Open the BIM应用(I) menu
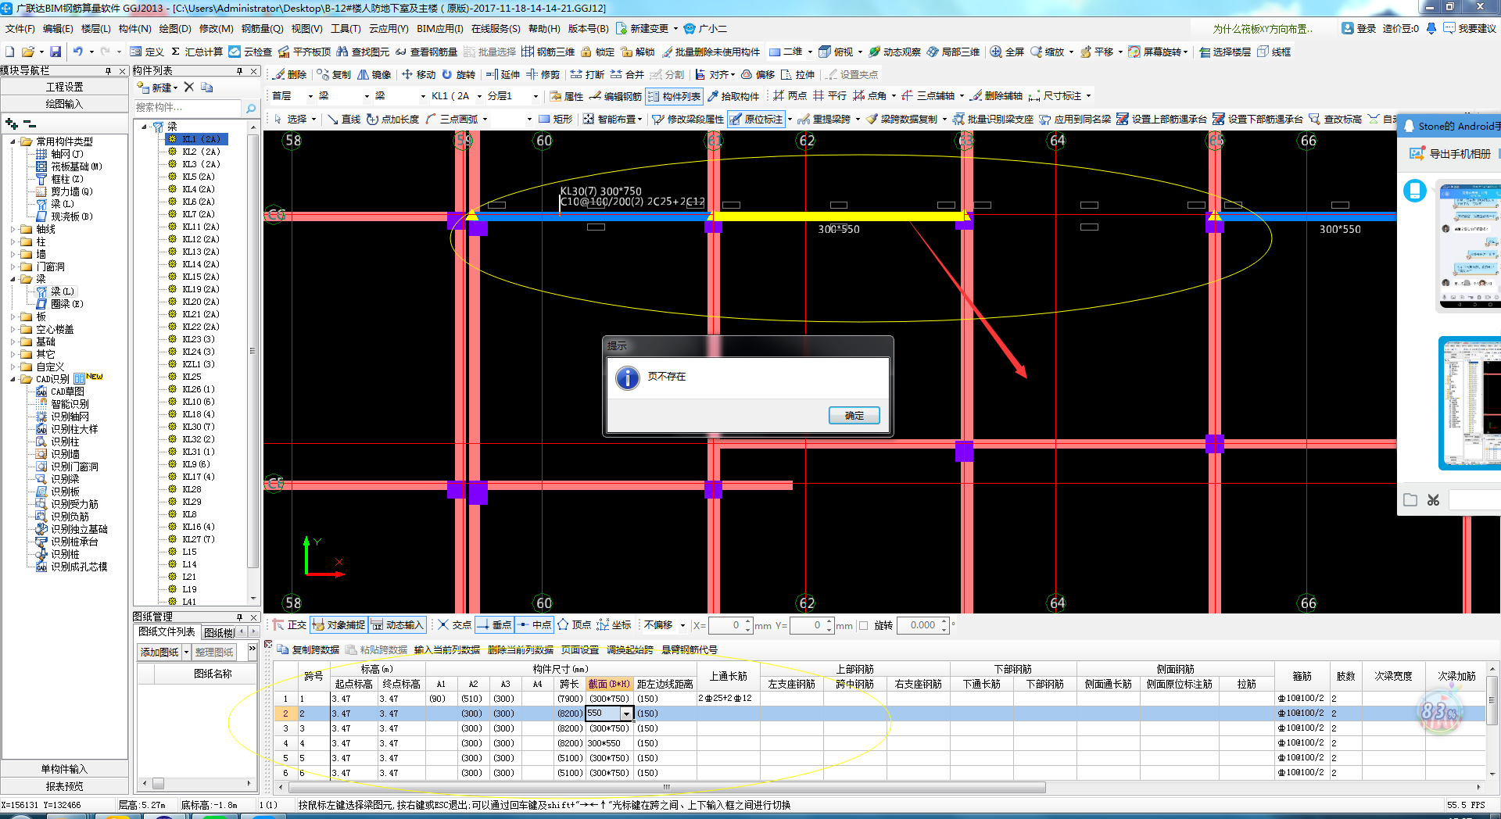 [x=439, y=29]
